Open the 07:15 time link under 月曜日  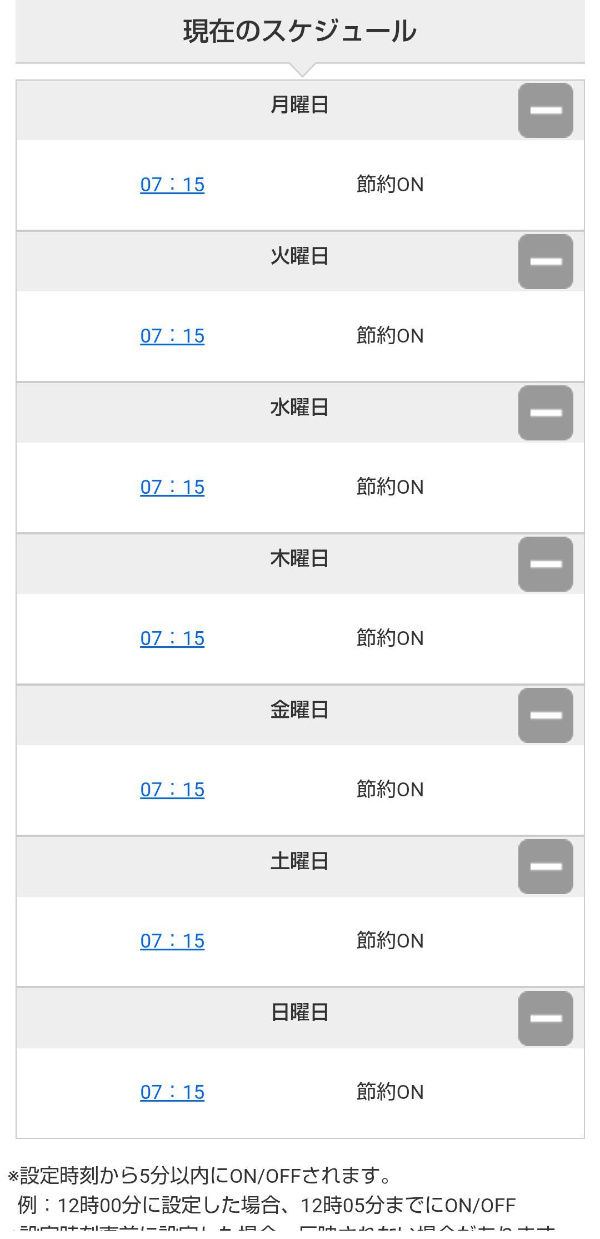coord(172,185)
